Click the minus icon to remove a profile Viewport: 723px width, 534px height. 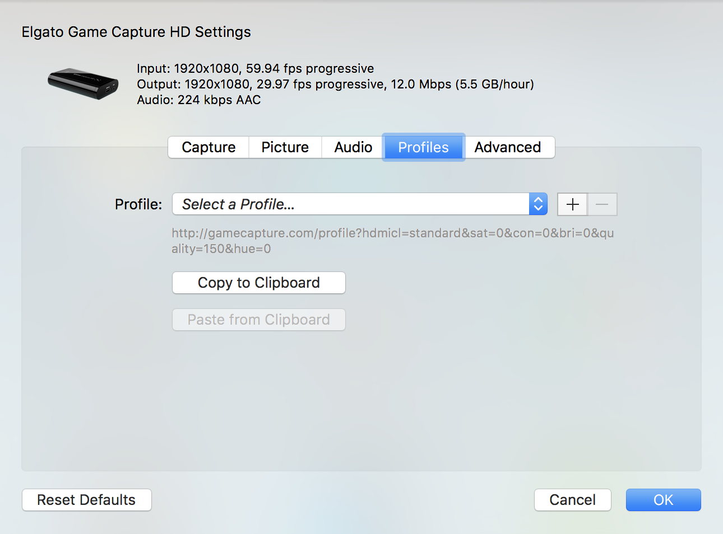point(602,204)
